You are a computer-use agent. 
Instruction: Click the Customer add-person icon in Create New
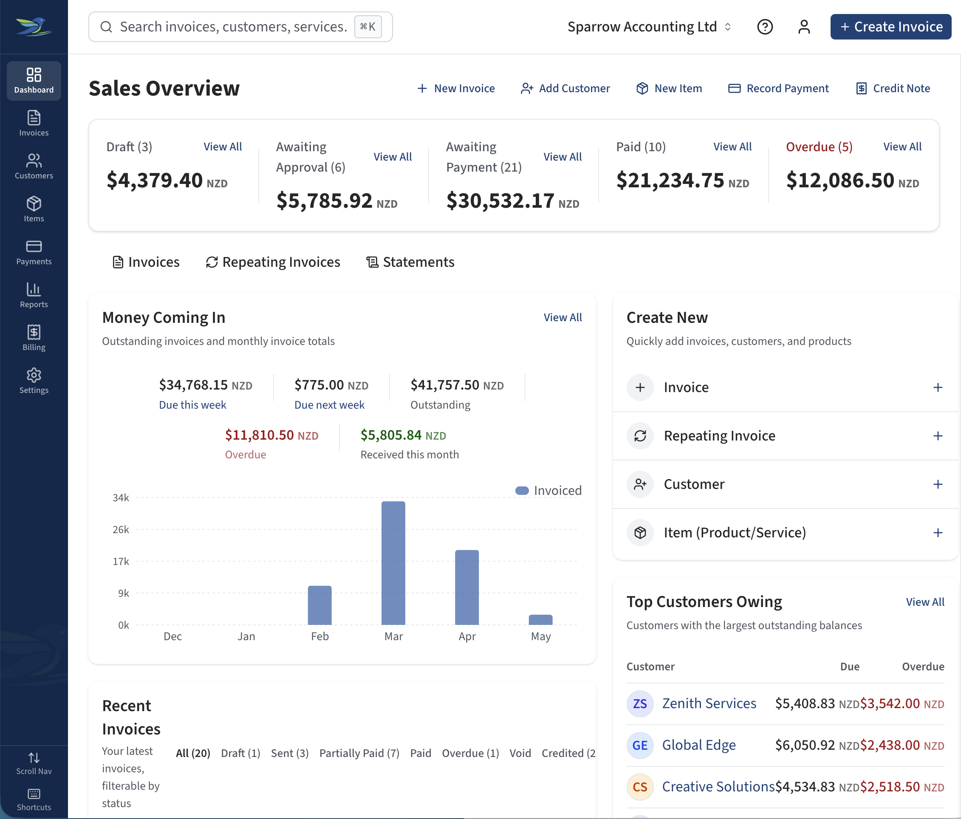(x=640, y=484)
